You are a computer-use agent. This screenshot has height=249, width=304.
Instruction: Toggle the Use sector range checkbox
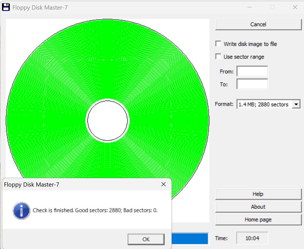click(x=218, y=57)
